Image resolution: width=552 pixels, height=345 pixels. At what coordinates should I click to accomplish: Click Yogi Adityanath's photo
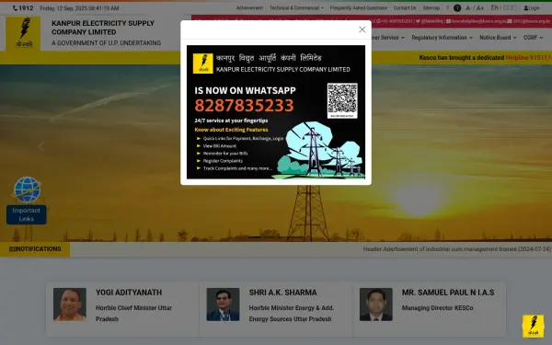70,305
